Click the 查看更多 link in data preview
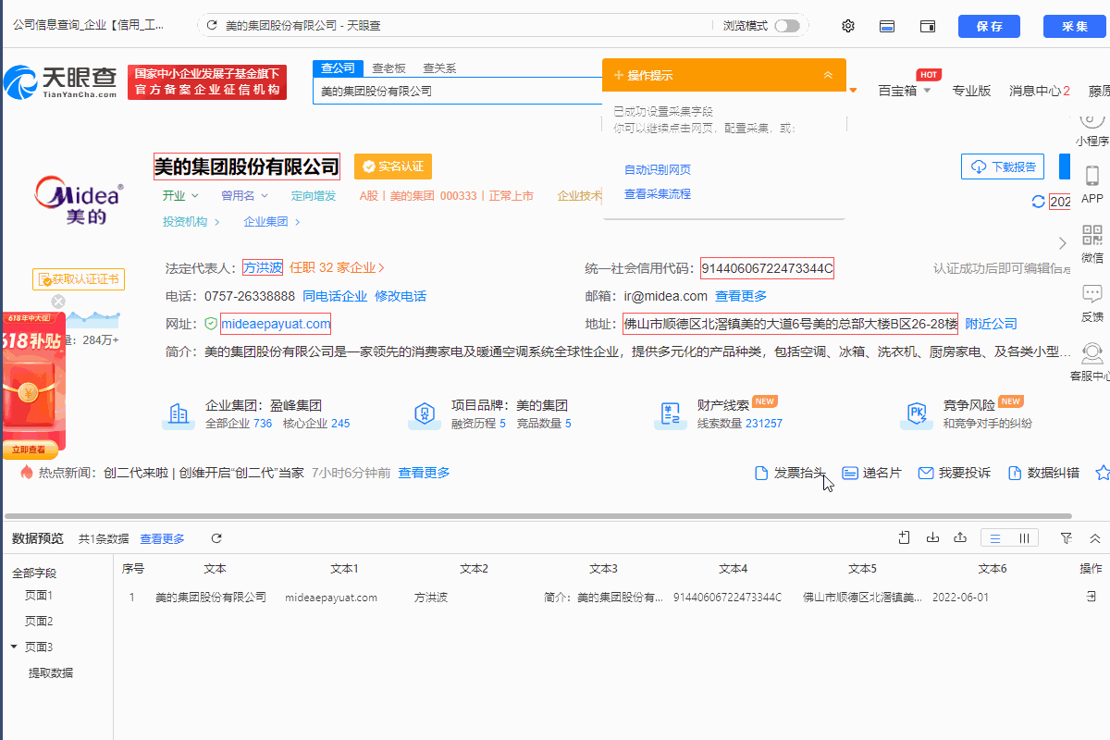 (162, 538)
